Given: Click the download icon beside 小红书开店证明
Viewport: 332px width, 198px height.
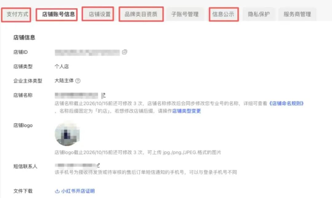Looking at the screenshot, I should coord(57,191).
